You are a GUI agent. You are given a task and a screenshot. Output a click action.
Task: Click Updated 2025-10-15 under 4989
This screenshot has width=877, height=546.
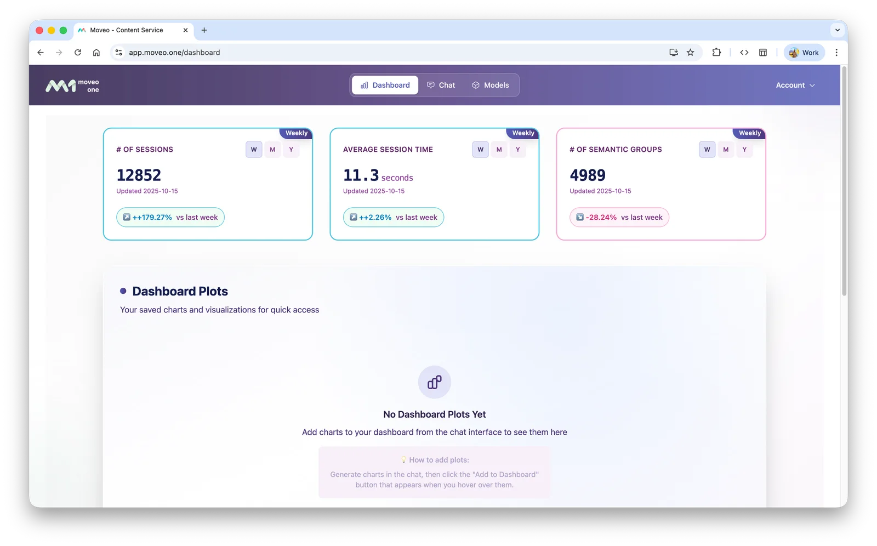pyautogui.click(x=600, y=191)
